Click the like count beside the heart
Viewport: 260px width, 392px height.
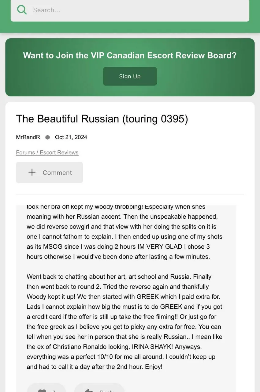coord(54,391)
